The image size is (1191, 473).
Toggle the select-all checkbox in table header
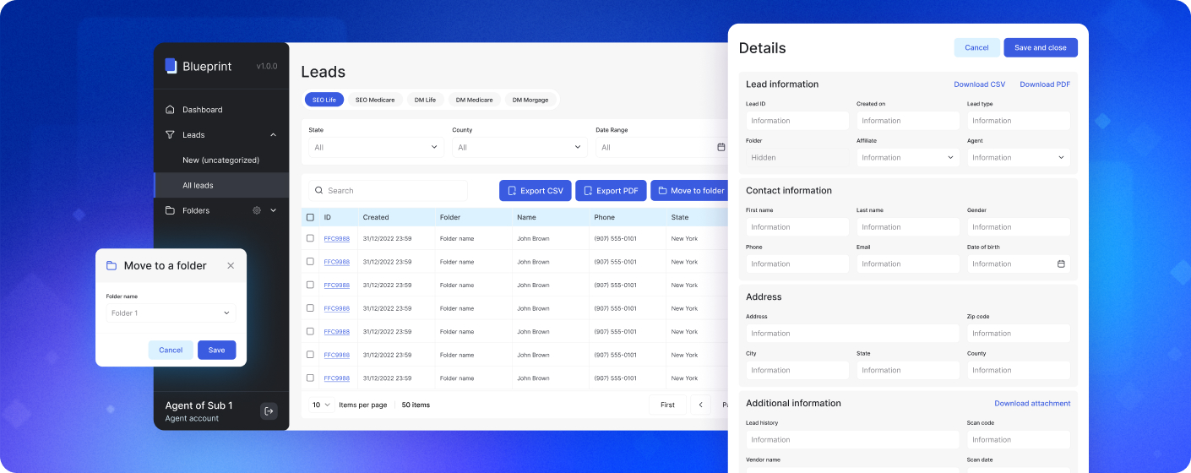(x=310, y=217)
